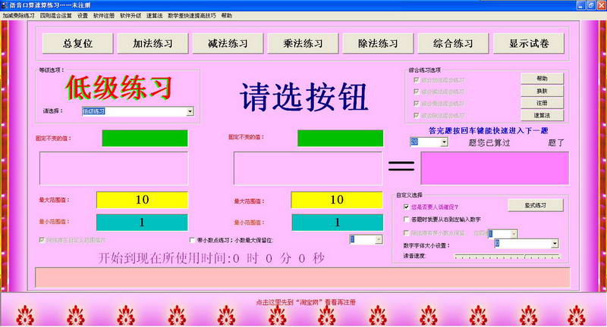
Task: Click the 竖式练习 vertical practice button
Action: pos(536,205)
